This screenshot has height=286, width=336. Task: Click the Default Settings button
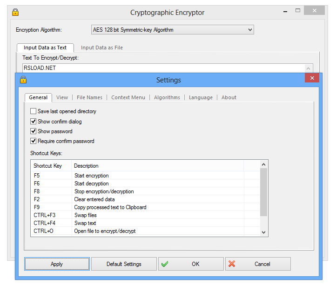pyautogui.click(x=124, y=264)
